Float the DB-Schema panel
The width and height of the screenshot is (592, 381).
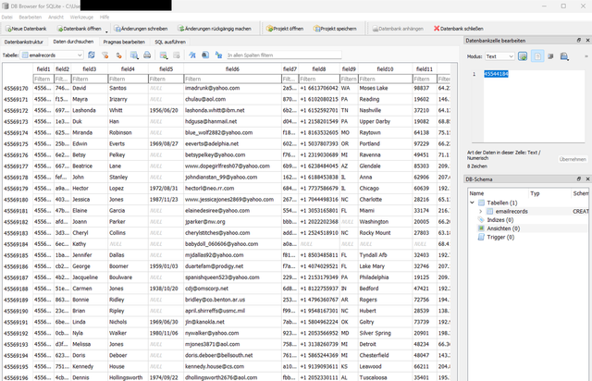[579, 179]
